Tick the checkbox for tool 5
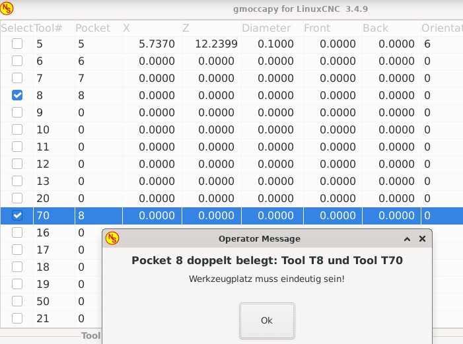This screenshot has width=463, height=344. (x=17, y=44)
